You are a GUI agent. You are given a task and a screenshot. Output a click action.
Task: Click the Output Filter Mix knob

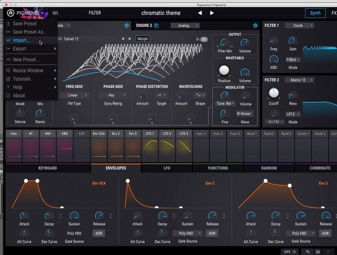click(225, 43)
